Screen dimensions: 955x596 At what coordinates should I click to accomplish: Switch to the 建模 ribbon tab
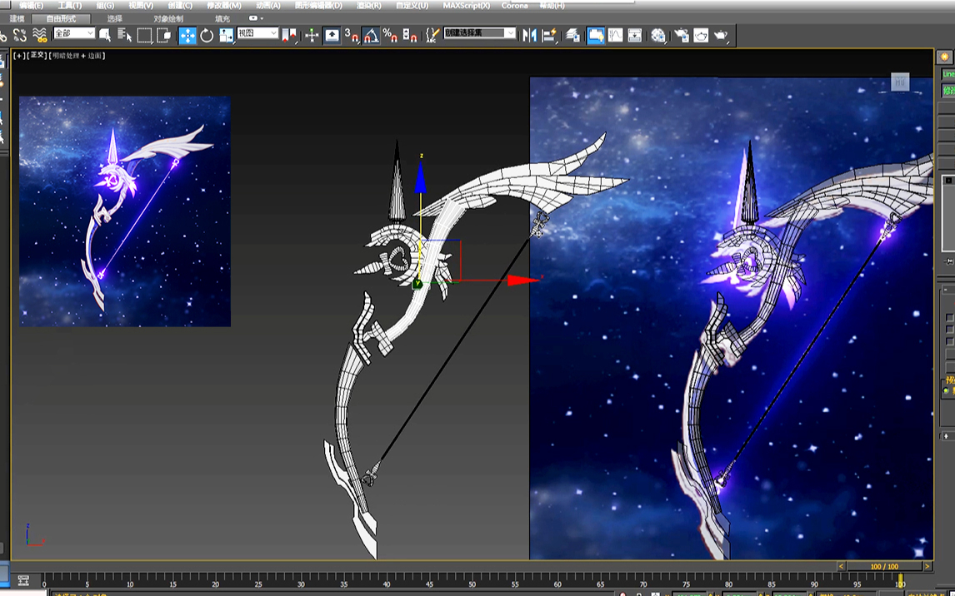click(17, 19)
